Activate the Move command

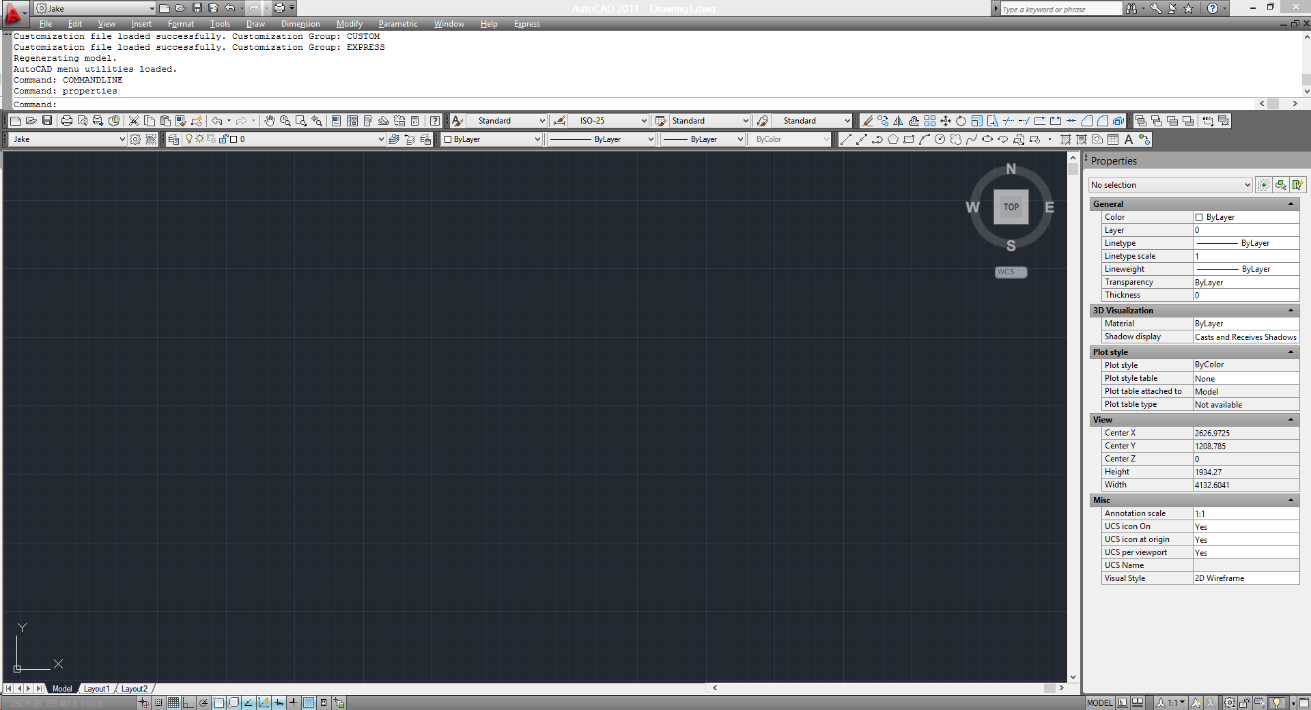(x=945, y=121)
